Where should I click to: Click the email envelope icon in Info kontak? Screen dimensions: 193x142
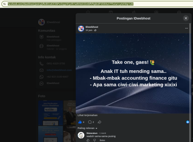click(41, 70)
